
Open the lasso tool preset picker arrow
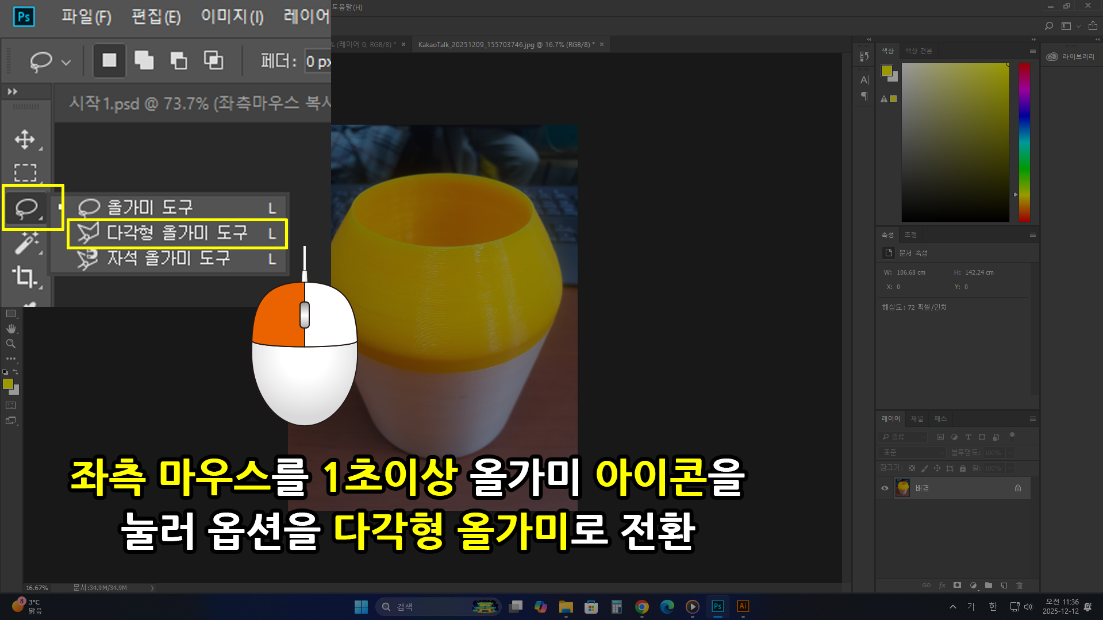point(66,62)
